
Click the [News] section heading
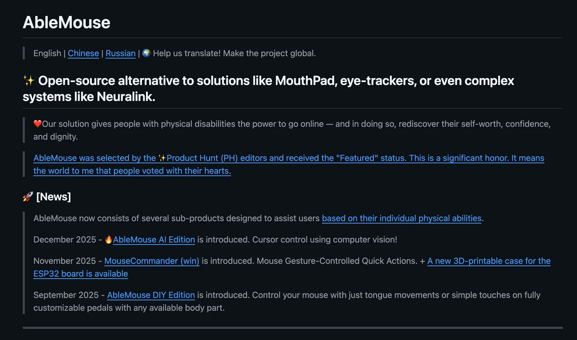pos(54,197)
